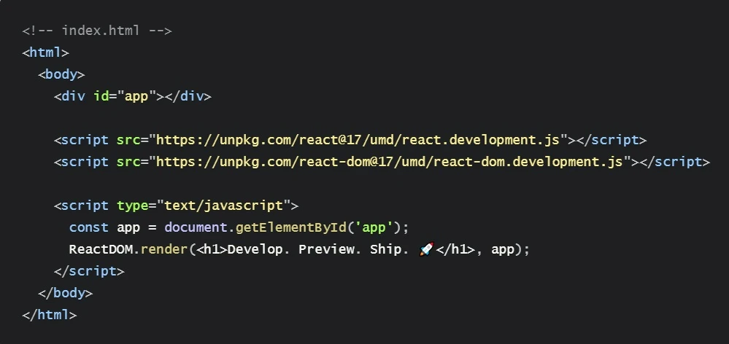Click the closing div tag
Screen dimensions: 729x344
pyautogui.click(x=188, y=96)
